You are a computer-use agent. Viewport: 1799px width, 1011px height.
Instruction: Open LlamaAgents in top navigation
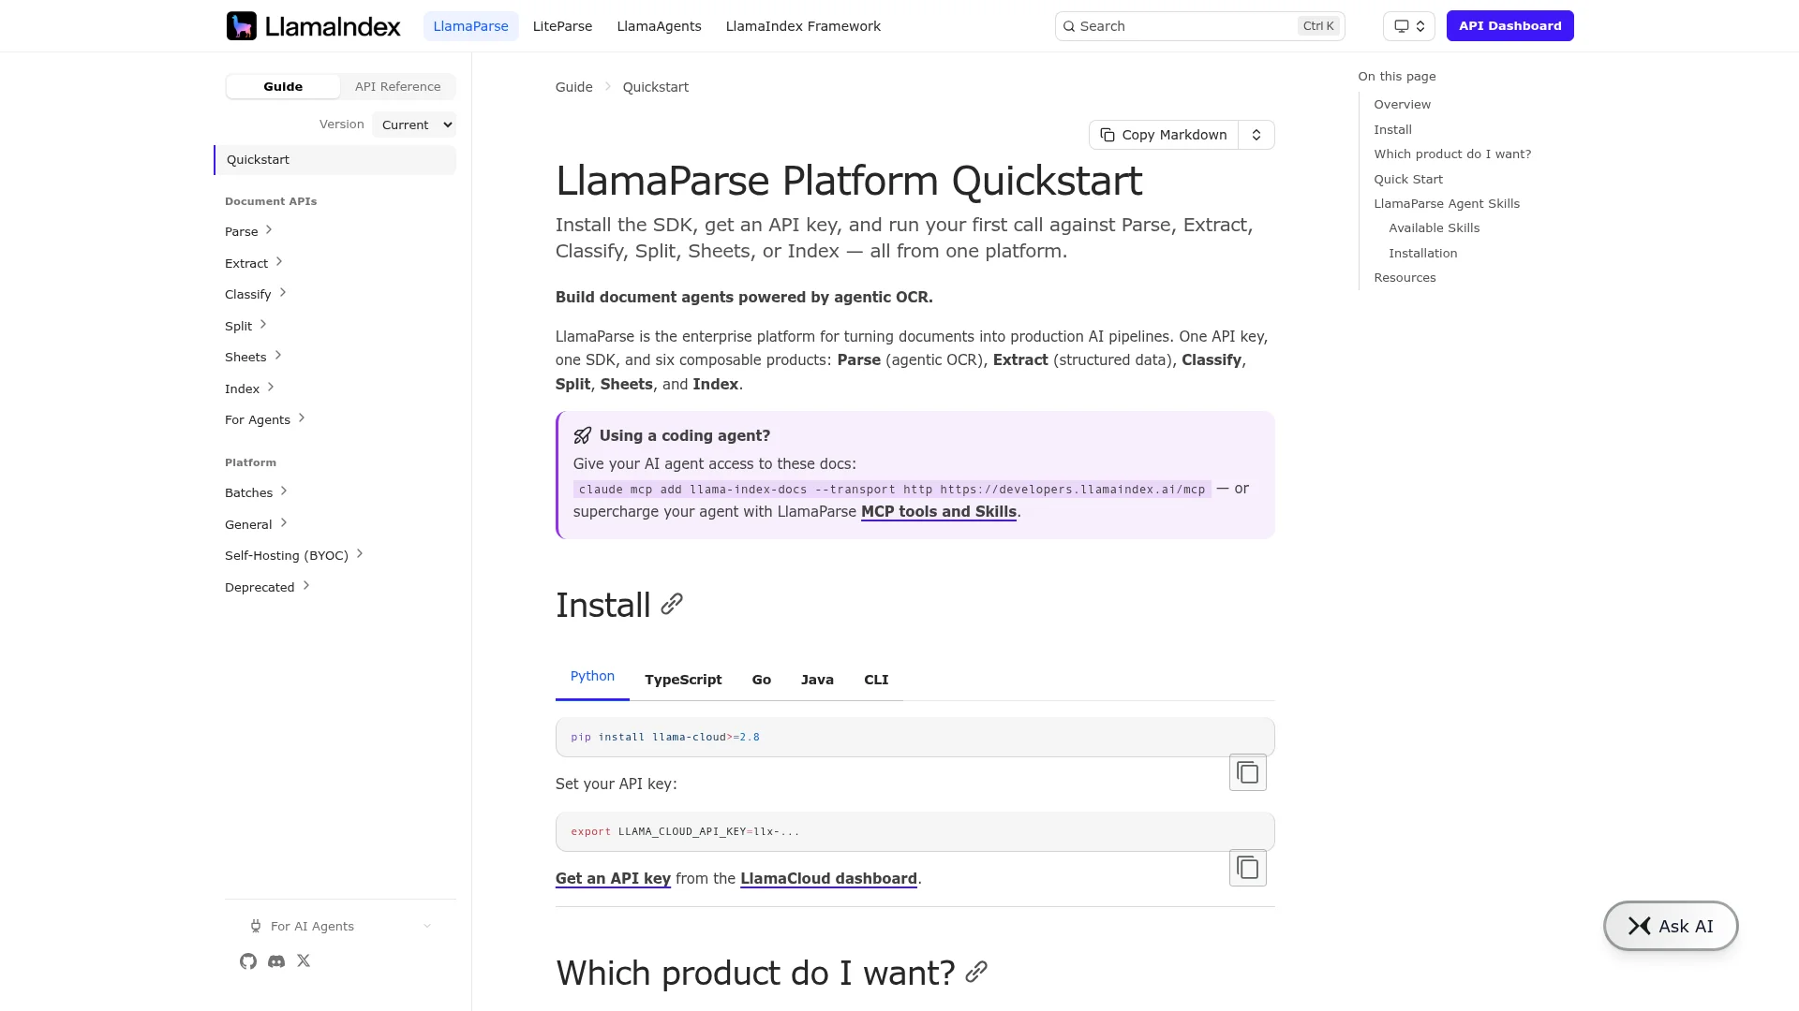659,26
